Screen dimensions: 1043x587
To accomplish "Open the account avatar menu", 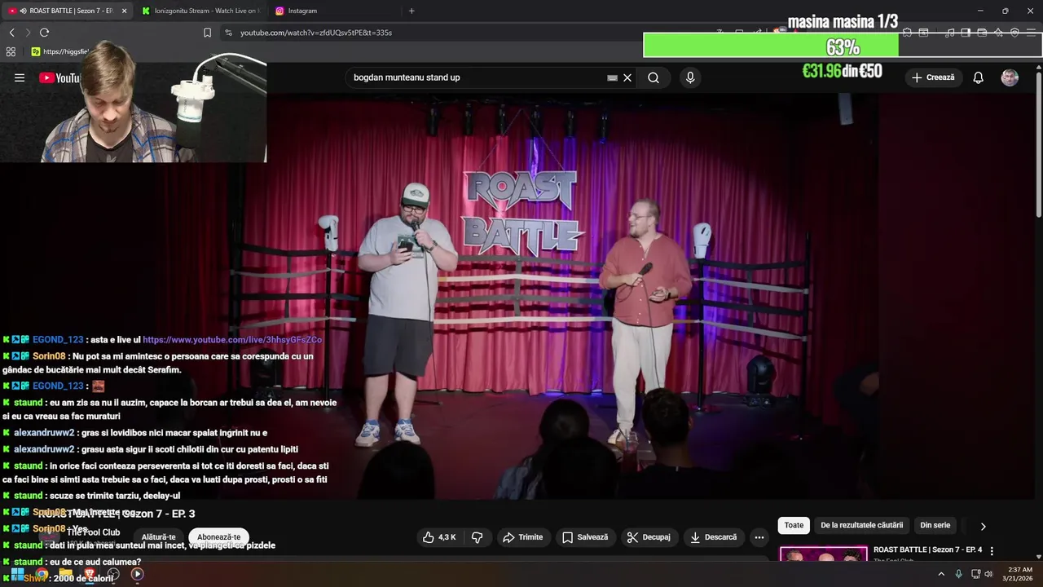I will pos(1010,77).
